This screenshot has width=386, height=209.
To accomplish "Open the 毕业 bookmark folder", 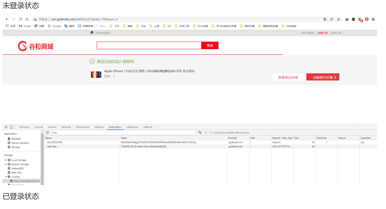I will 141,26.
